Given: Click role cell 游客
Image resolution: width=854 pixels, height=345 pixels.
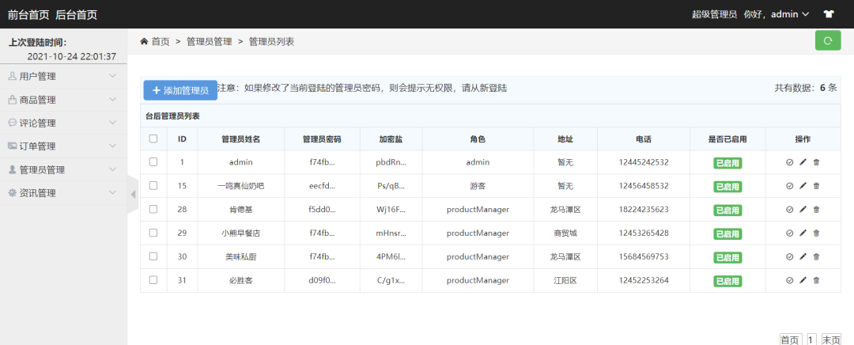Looking at the screenshot, I should [x=478, y=186].
